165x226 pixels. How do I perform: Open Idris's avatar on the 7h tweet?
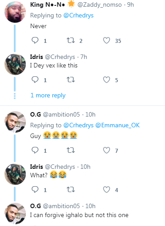[x=15, y=64]
